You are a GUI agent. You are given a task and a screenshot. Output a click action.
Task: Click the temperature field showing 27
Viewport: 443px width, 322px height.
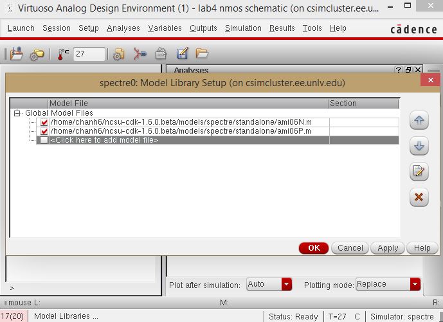click(x=89, y=54)
